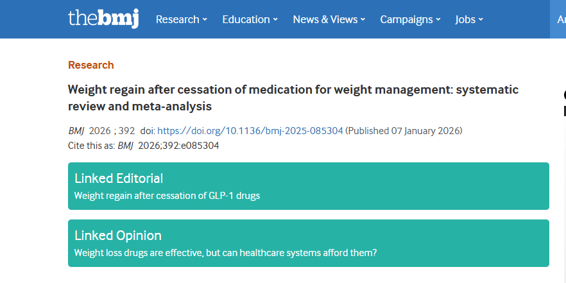Open the Research navigation menu label

177,19
